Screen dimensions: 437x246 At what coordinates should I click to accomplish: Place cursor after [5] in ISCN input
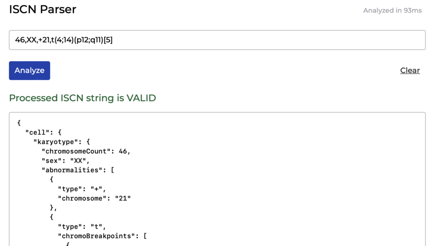[x=113, y=40]
